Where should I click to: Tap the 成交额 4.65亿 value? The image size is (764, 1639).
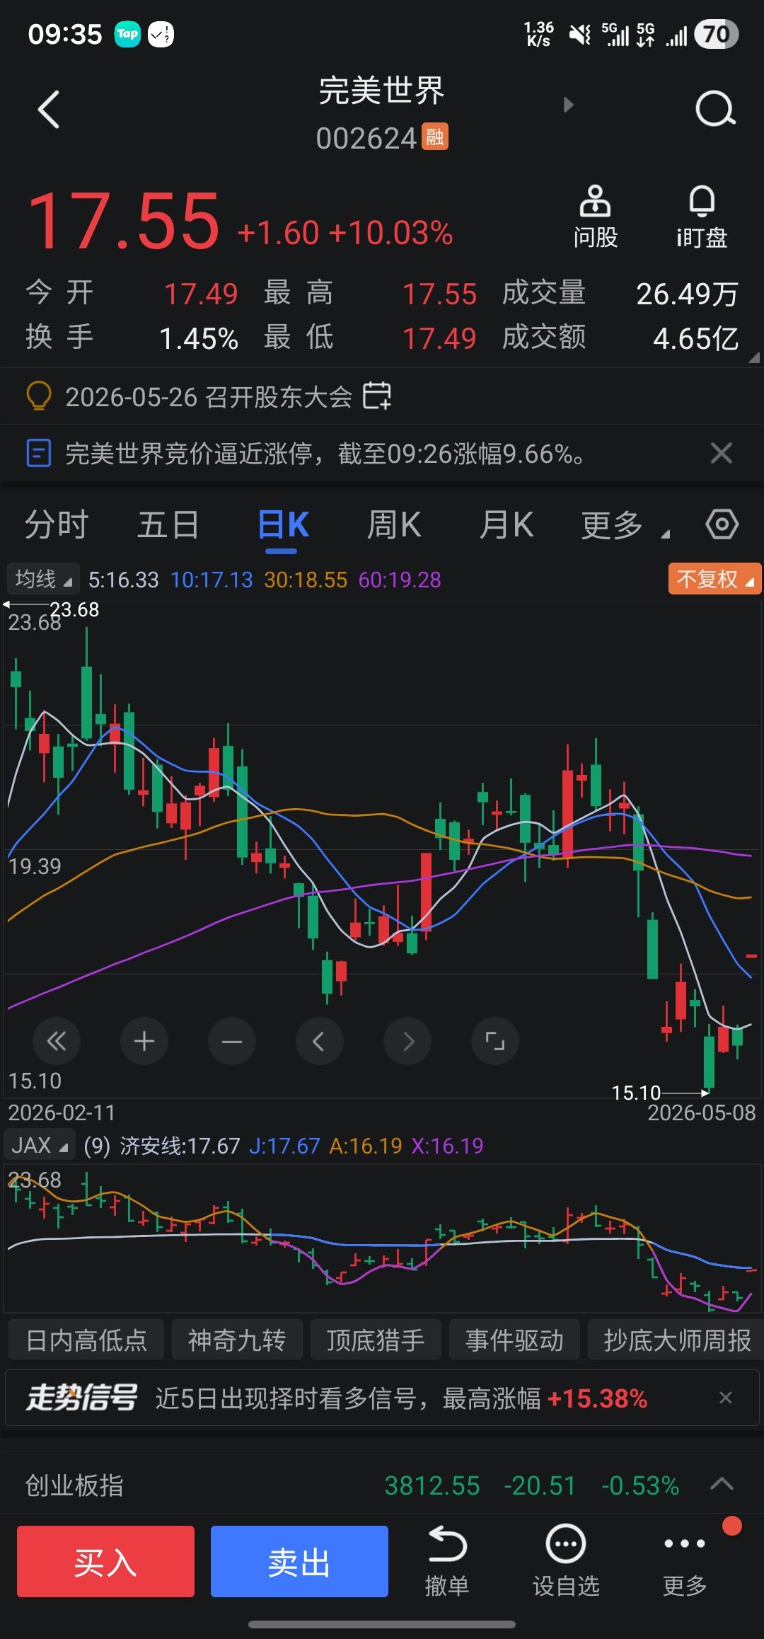pyautogui.click(x=695, y=338)
